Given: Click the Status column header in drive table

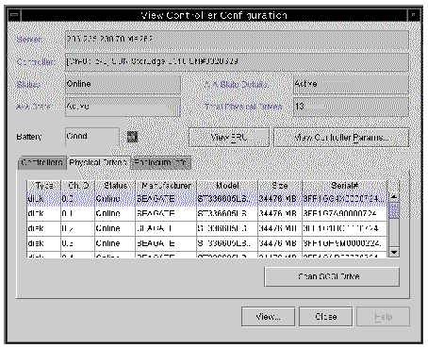Looking at the screenshot, I should 115,186.
